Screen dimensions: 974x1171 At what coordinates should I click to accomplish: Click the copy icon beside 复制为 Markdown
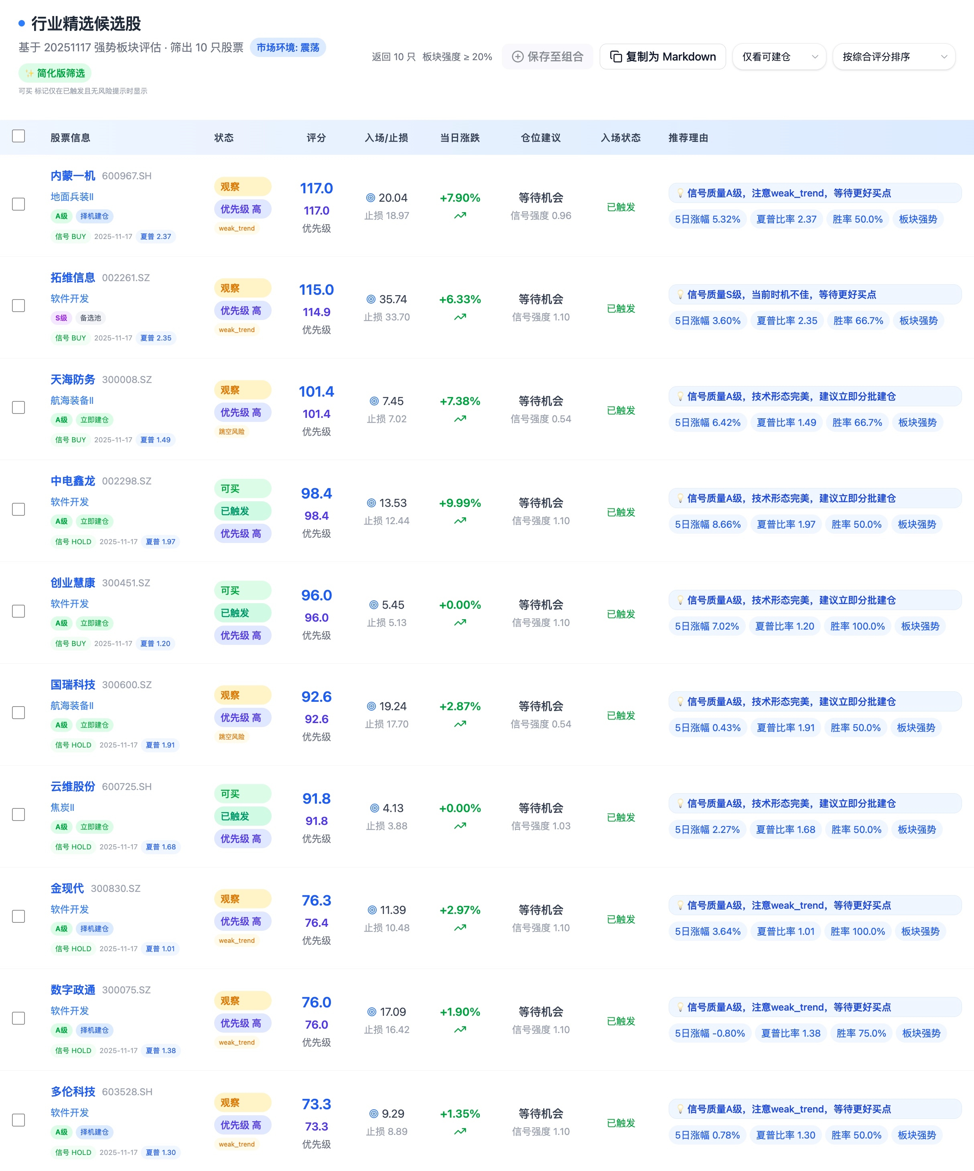tap(616, 57)
